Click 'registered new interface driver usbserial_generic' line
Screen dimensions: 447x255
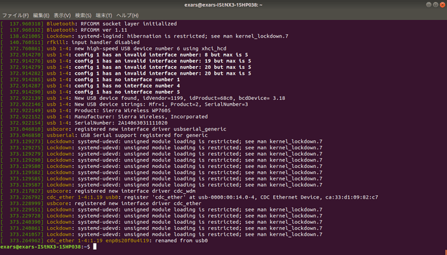point(114,129)
